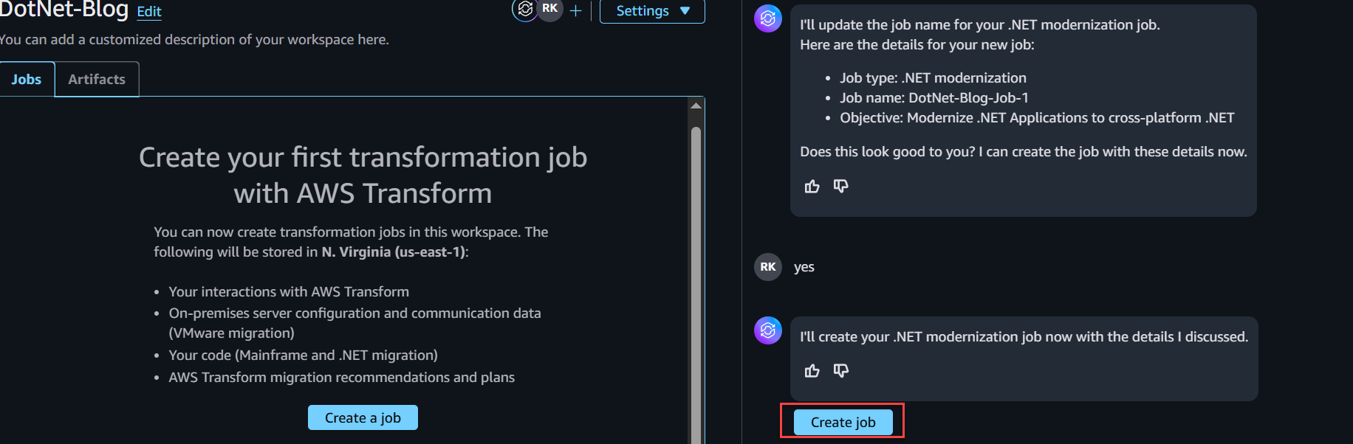Thumbs down the "I'll create your .NET" message
This screenshot has width=1353, height=444.
pos(840,370)
